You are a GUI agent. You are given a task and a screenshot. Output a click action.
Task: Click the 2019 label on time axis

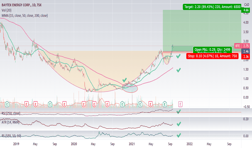16,144
